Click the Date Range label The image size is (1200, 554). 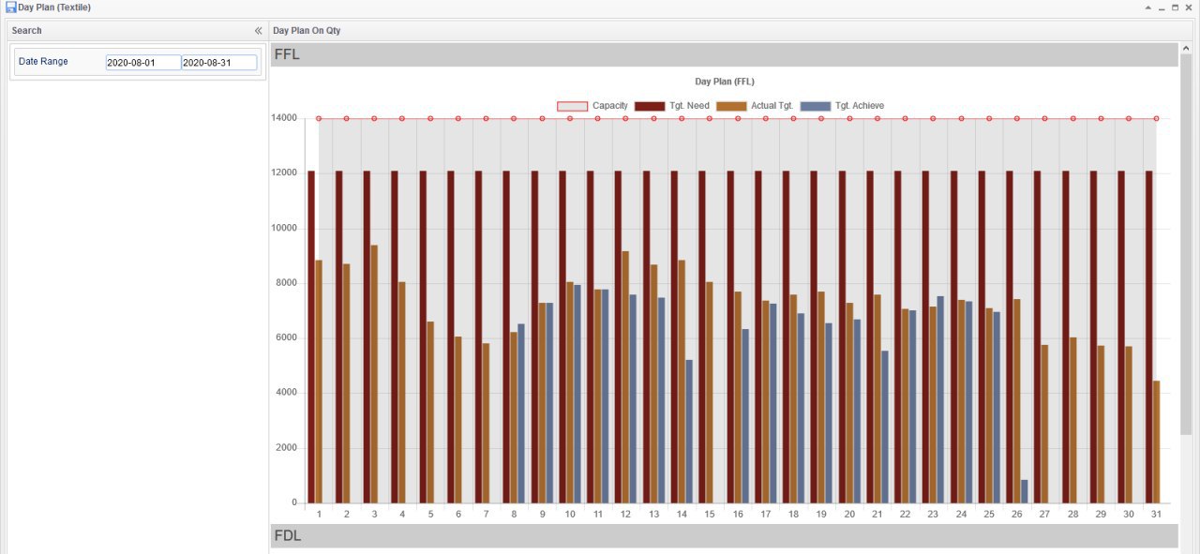[43, 62]
